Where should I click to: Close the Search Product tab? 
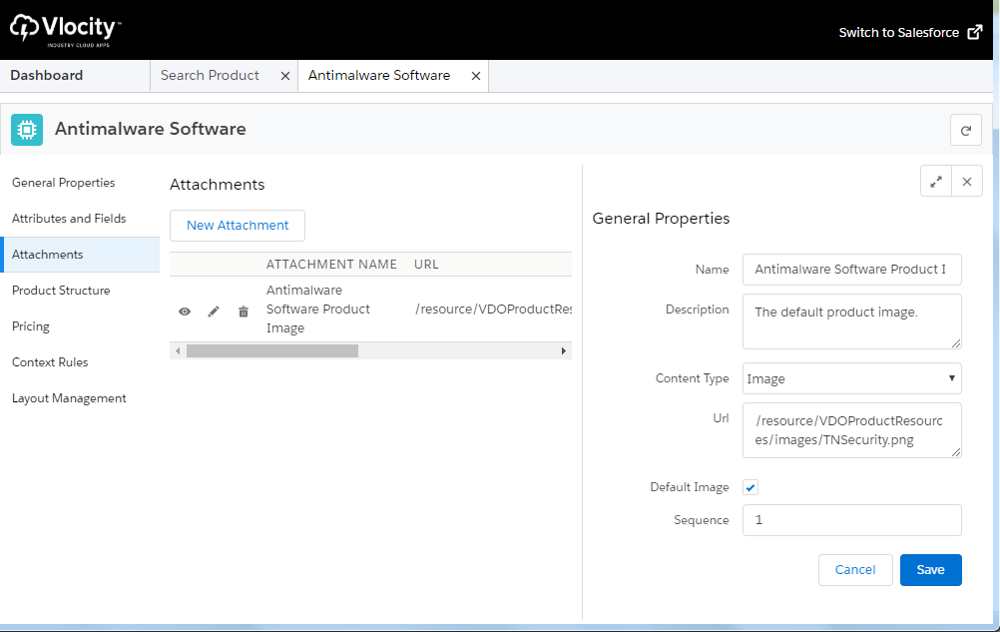pyautogui.click(x=285, y=76)
